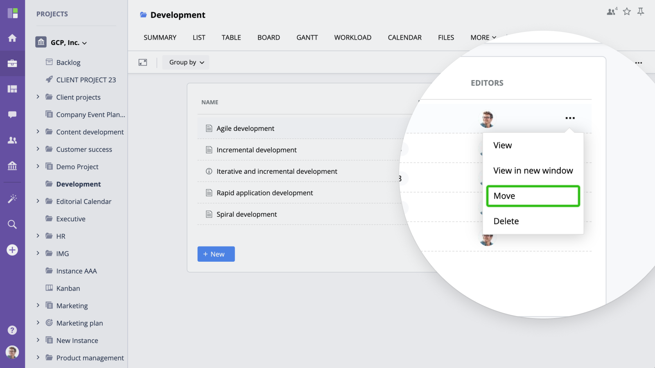Click the round plus add icon
The image size is (655, 368).
[x=12, y=250]
